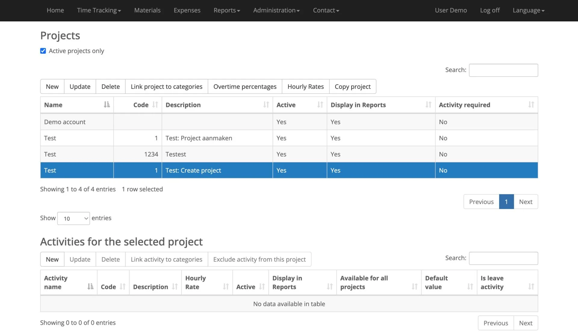Viewport: 578px width, 336px height.
Task: Sort by Display in Reports project column
Action: pyautogui.click(x=428, y=105)
